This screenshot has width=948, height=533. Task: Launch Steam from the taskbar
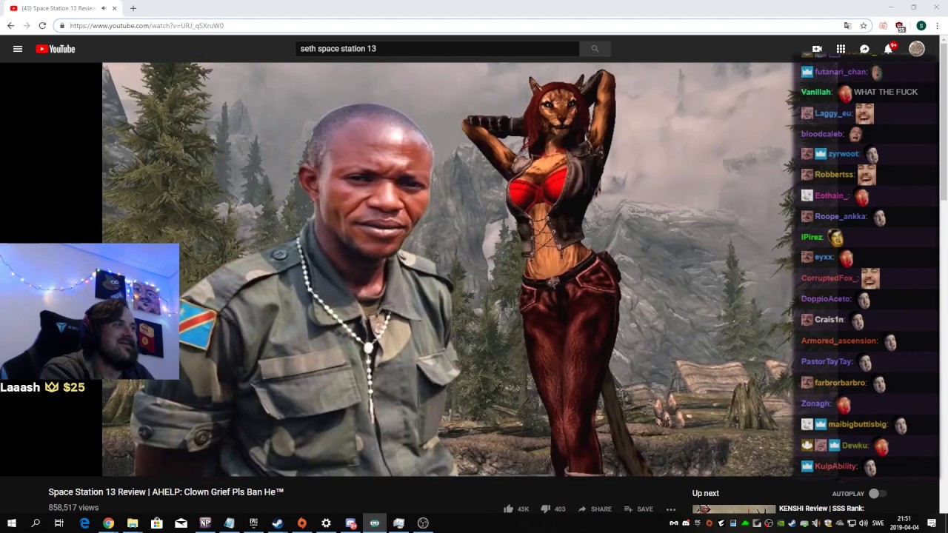(x=278, y=523)
